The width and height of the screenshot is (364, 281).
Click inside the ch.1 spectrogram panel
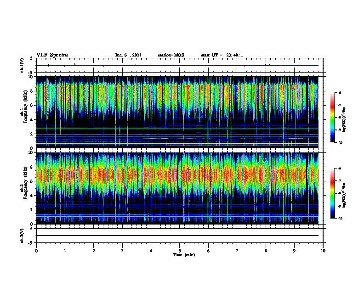click(177, 112)
